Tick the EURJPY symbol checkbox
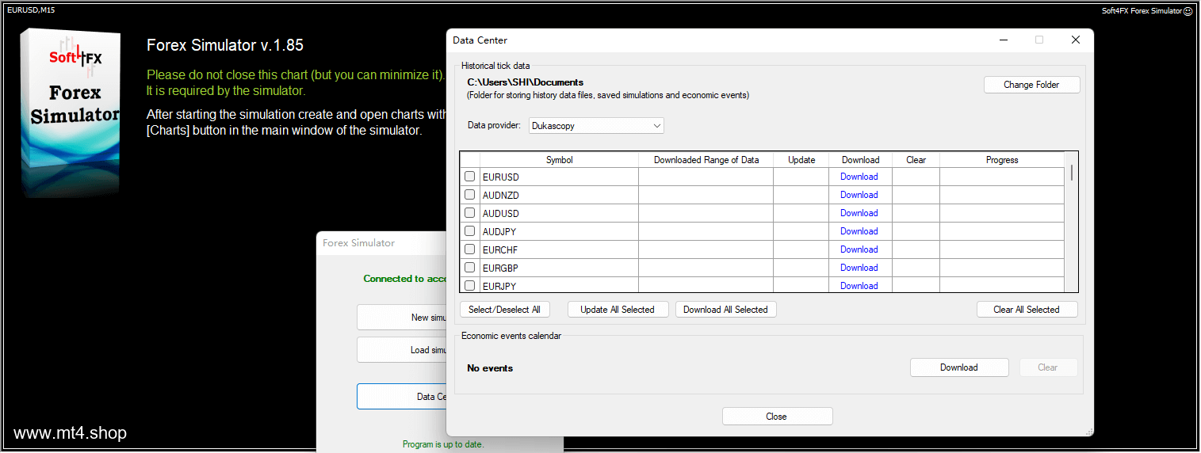This screenshot has width=1201, height=453. 469,286
